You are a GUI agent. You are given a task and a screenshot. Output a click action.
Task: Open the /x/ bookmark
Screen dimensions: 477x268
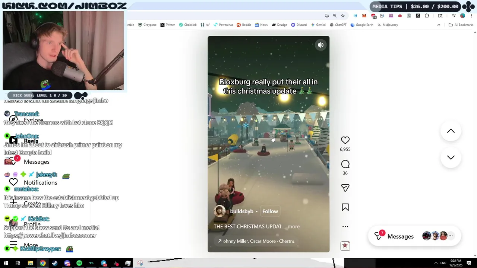click(205, 25)
